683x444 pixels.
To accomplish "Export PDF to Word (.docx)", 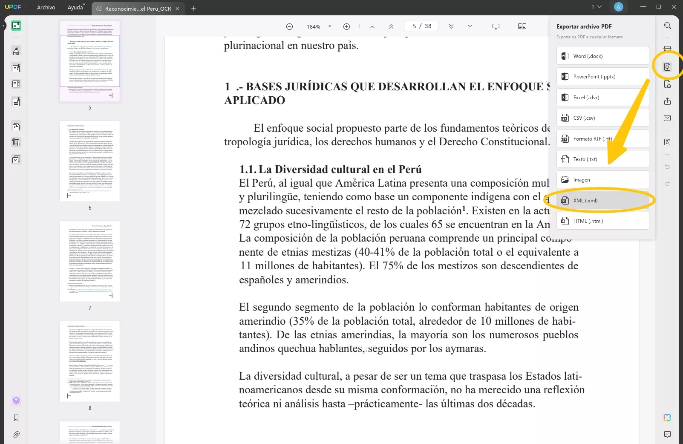I will (602, 56).
